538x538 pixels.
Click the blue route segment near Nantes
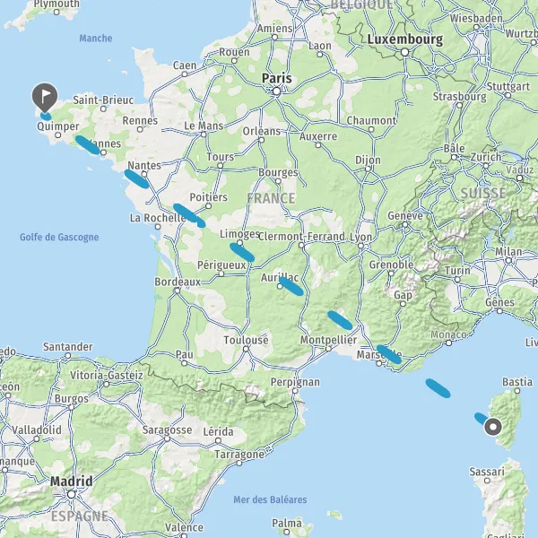tap(136, 178)
